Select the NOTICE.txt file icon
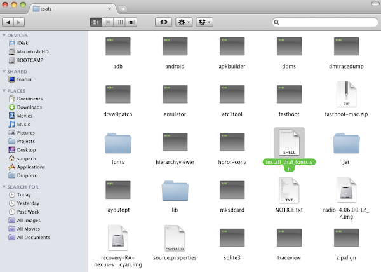The height and width of the screenshot is (272, 381). coord(289,190)
